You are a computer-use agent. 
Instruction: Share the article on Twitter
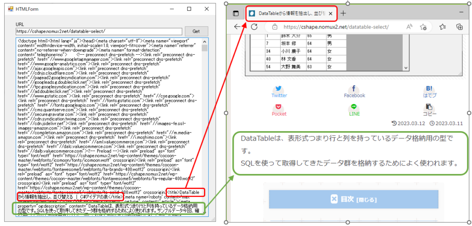(279, 92)
